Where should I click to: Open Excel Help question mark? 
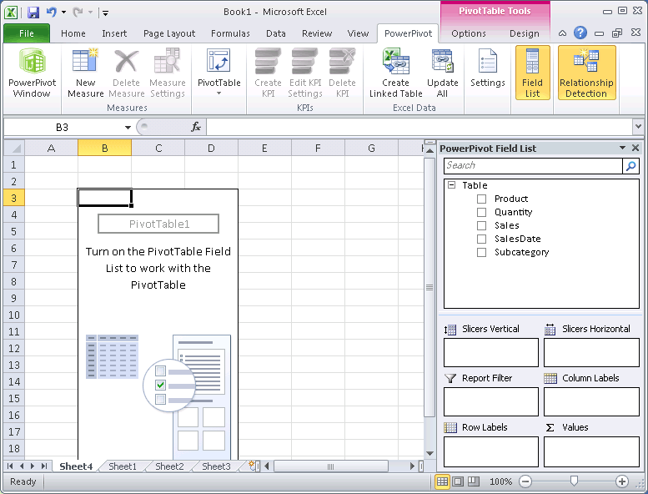click(x=580, y=33)
